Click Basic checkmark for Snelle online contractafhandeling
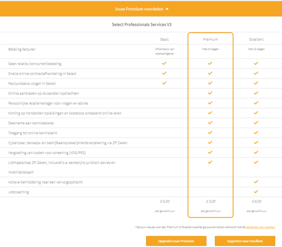 [164, 73]
